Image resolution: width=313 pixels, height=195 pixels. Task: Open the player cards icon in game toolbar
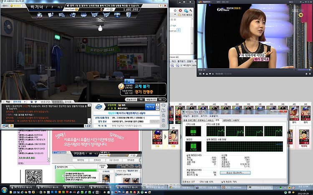73,15
